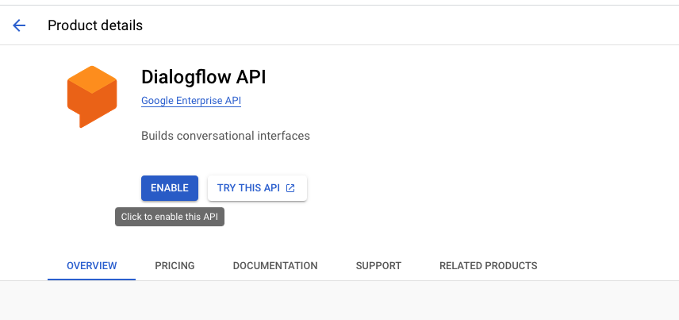Click the 'Builds conversational interfaces' description
Image resolution: width=679 pixels, height=320 pixels.
[x=225, y=136]
